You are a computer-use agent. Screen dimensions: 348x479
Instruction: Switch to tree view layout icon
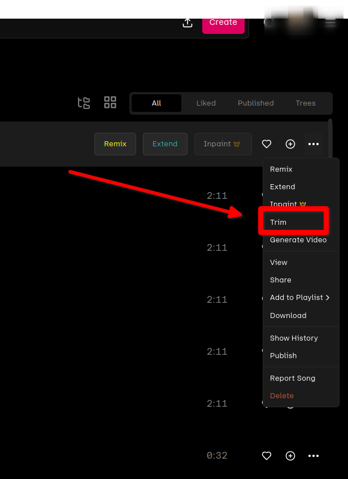click(84, 103)
